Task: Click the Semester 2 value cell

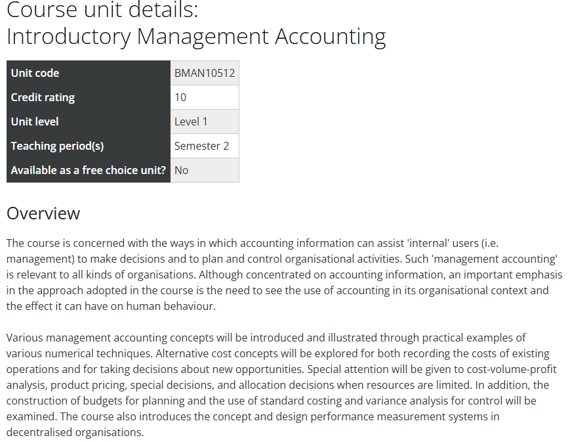Action: pyautogui.click(x=205, y=146)
